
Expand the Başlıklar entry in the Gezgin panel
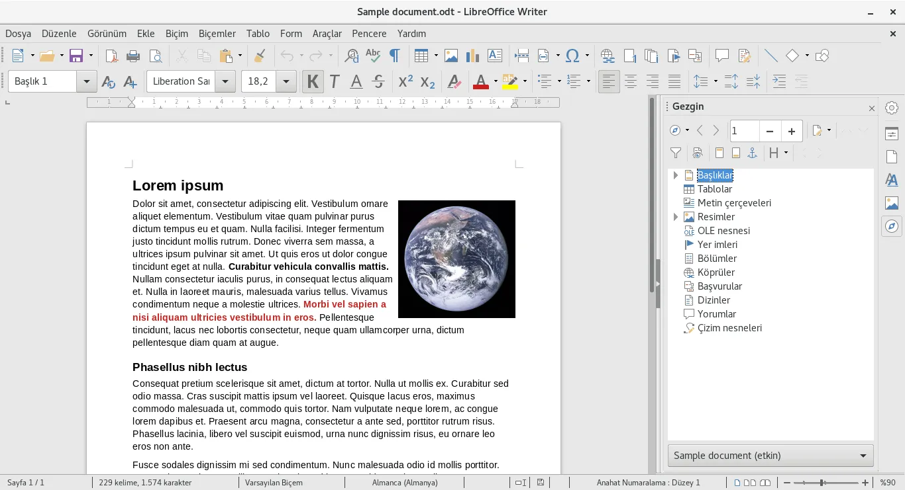click(676, 175)
